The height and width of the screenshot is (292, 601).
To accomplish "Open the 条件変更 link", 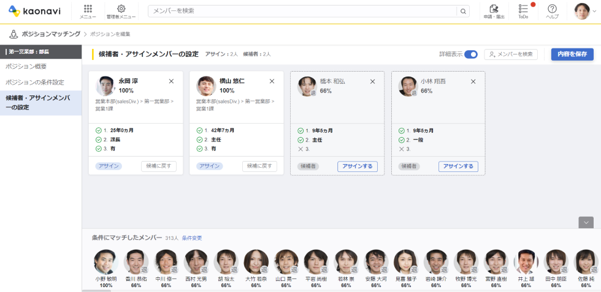I will click(191, 238).
